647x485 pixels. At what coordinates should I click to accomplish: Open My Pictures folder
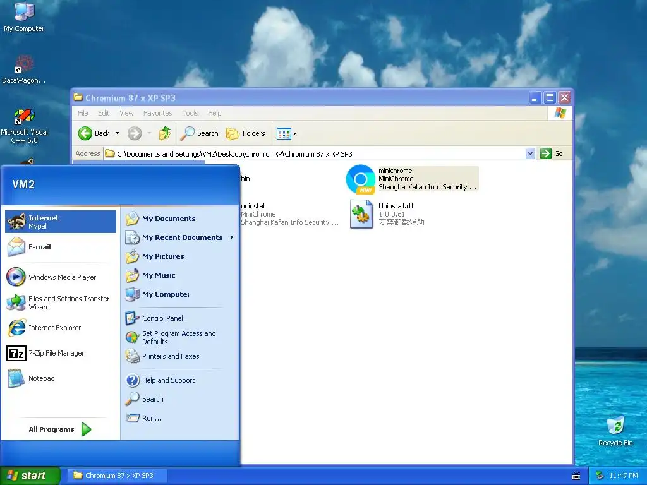(179, 256)
